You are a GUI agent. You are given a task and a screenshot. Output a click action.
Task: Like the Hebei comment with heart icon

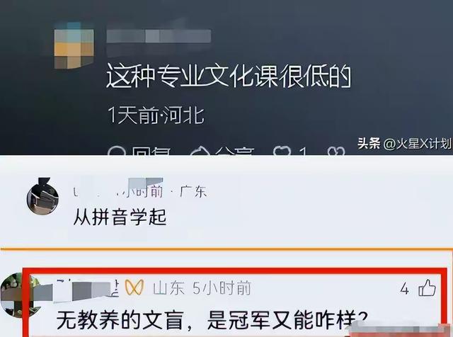pyautogui.click(x=282, y=151)
